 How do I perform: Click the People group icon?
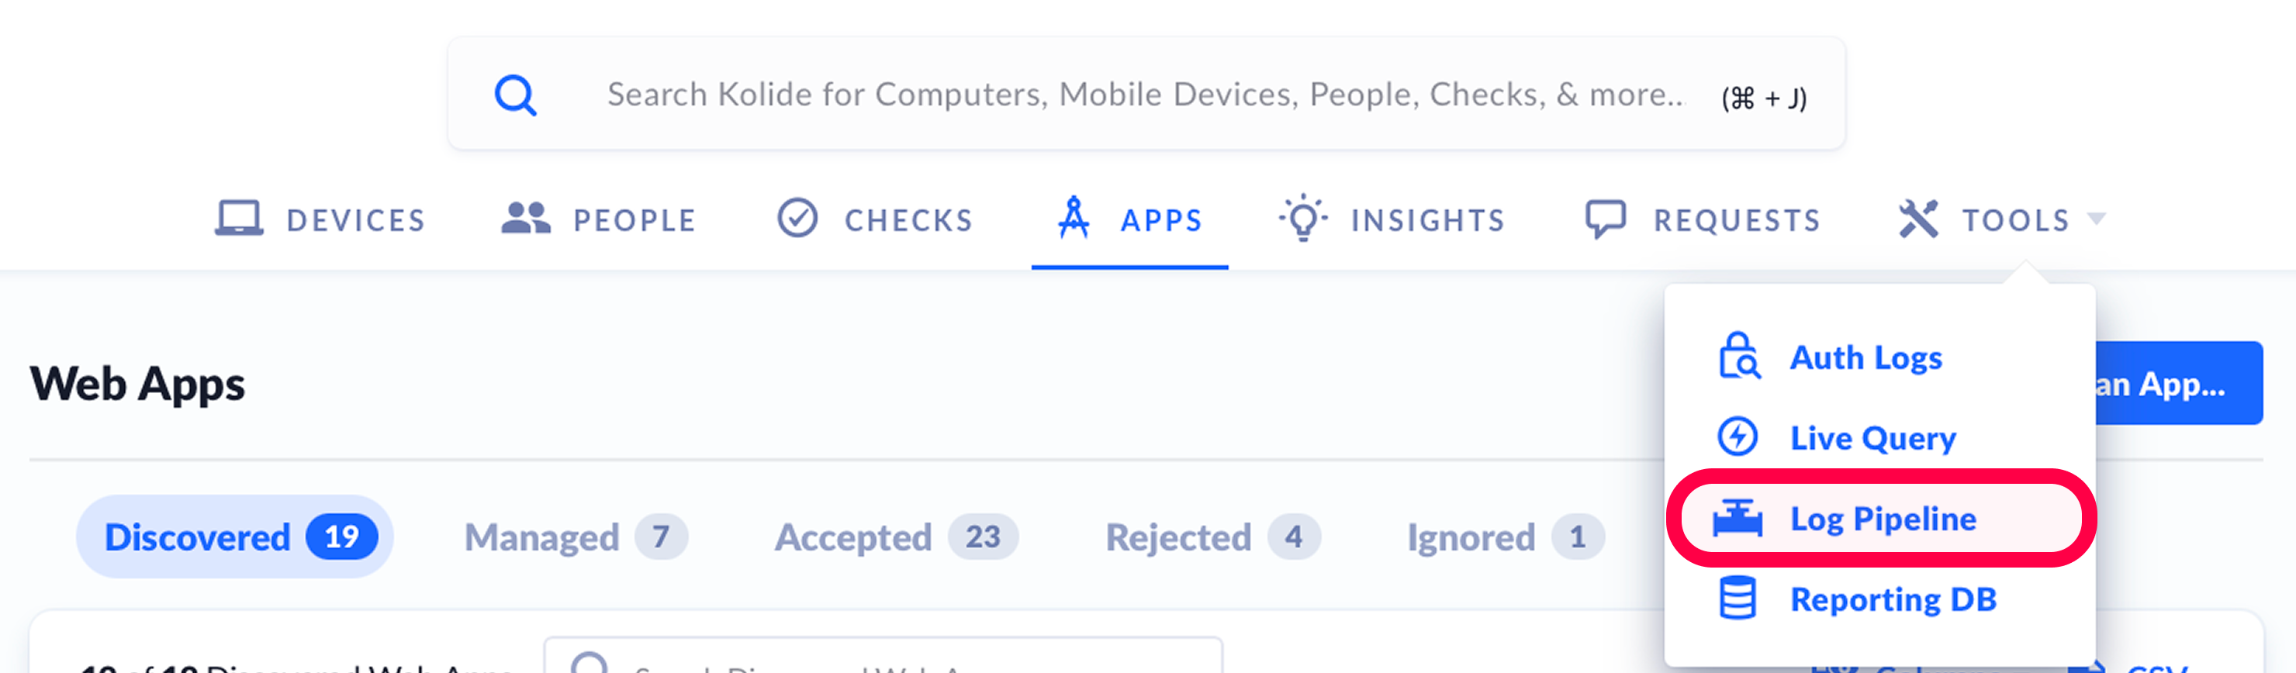[526, 219]
